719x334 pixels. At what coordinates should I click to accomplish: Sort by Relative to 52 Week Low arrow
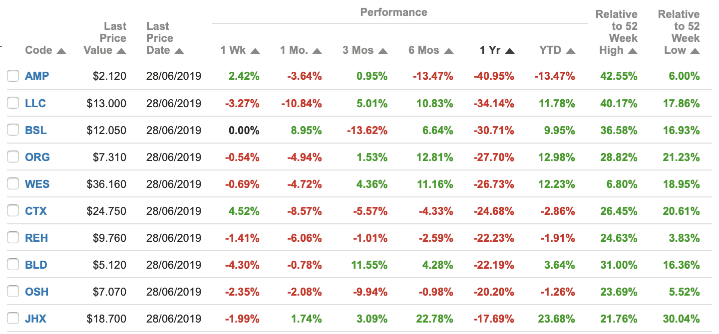pos(695,51)
